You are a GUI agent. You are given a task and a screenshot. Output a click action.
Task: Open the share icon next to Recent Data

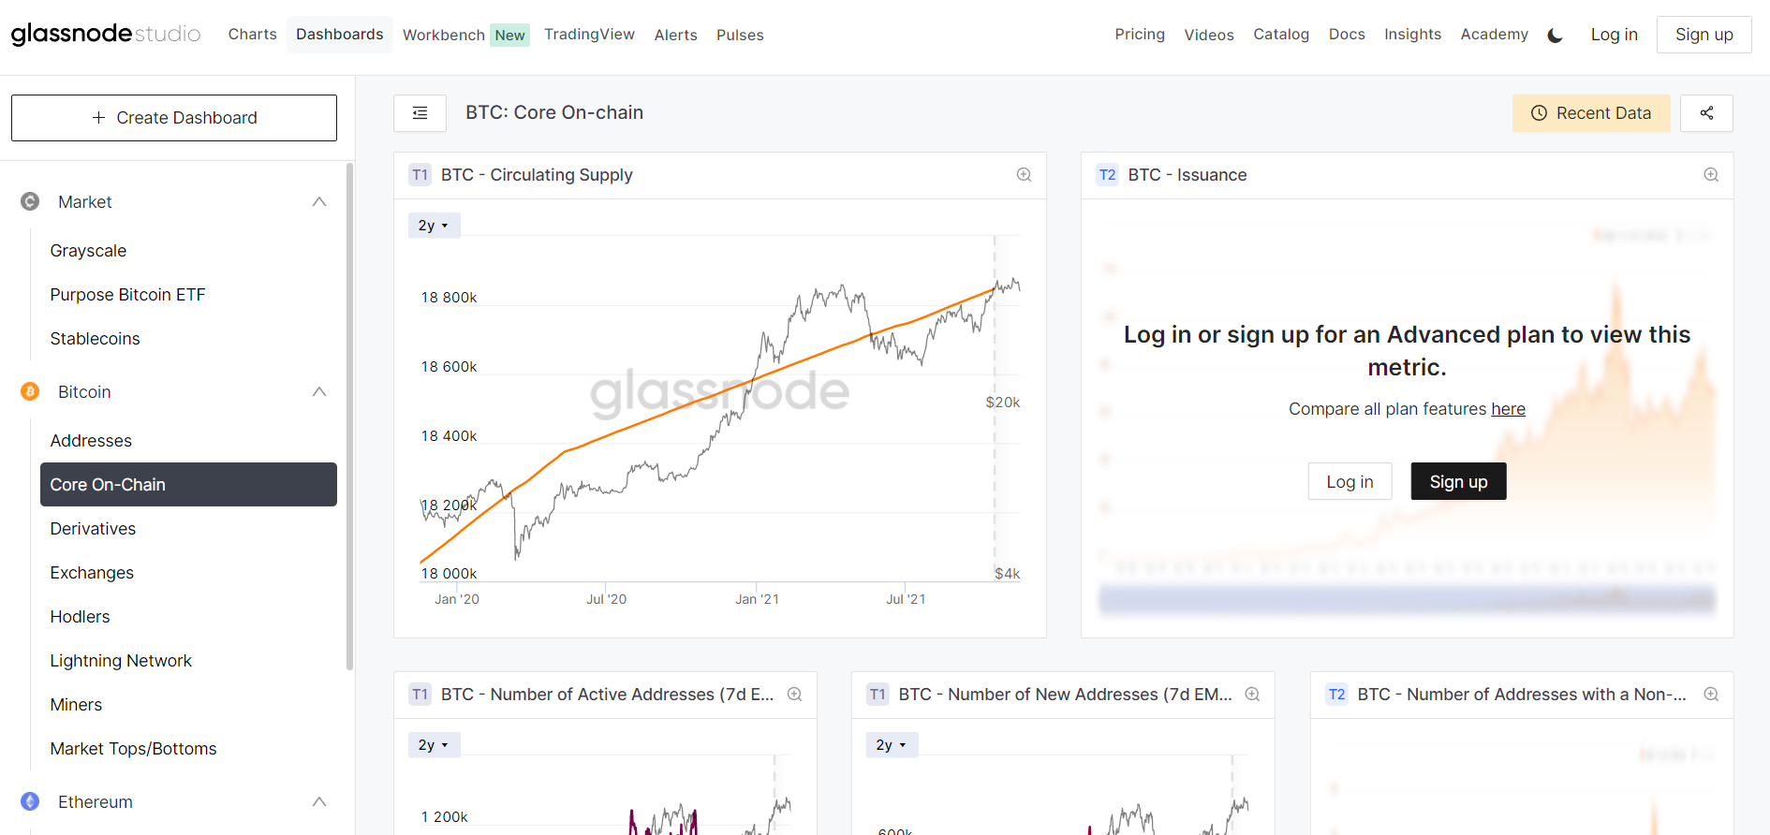point(1706,112)
